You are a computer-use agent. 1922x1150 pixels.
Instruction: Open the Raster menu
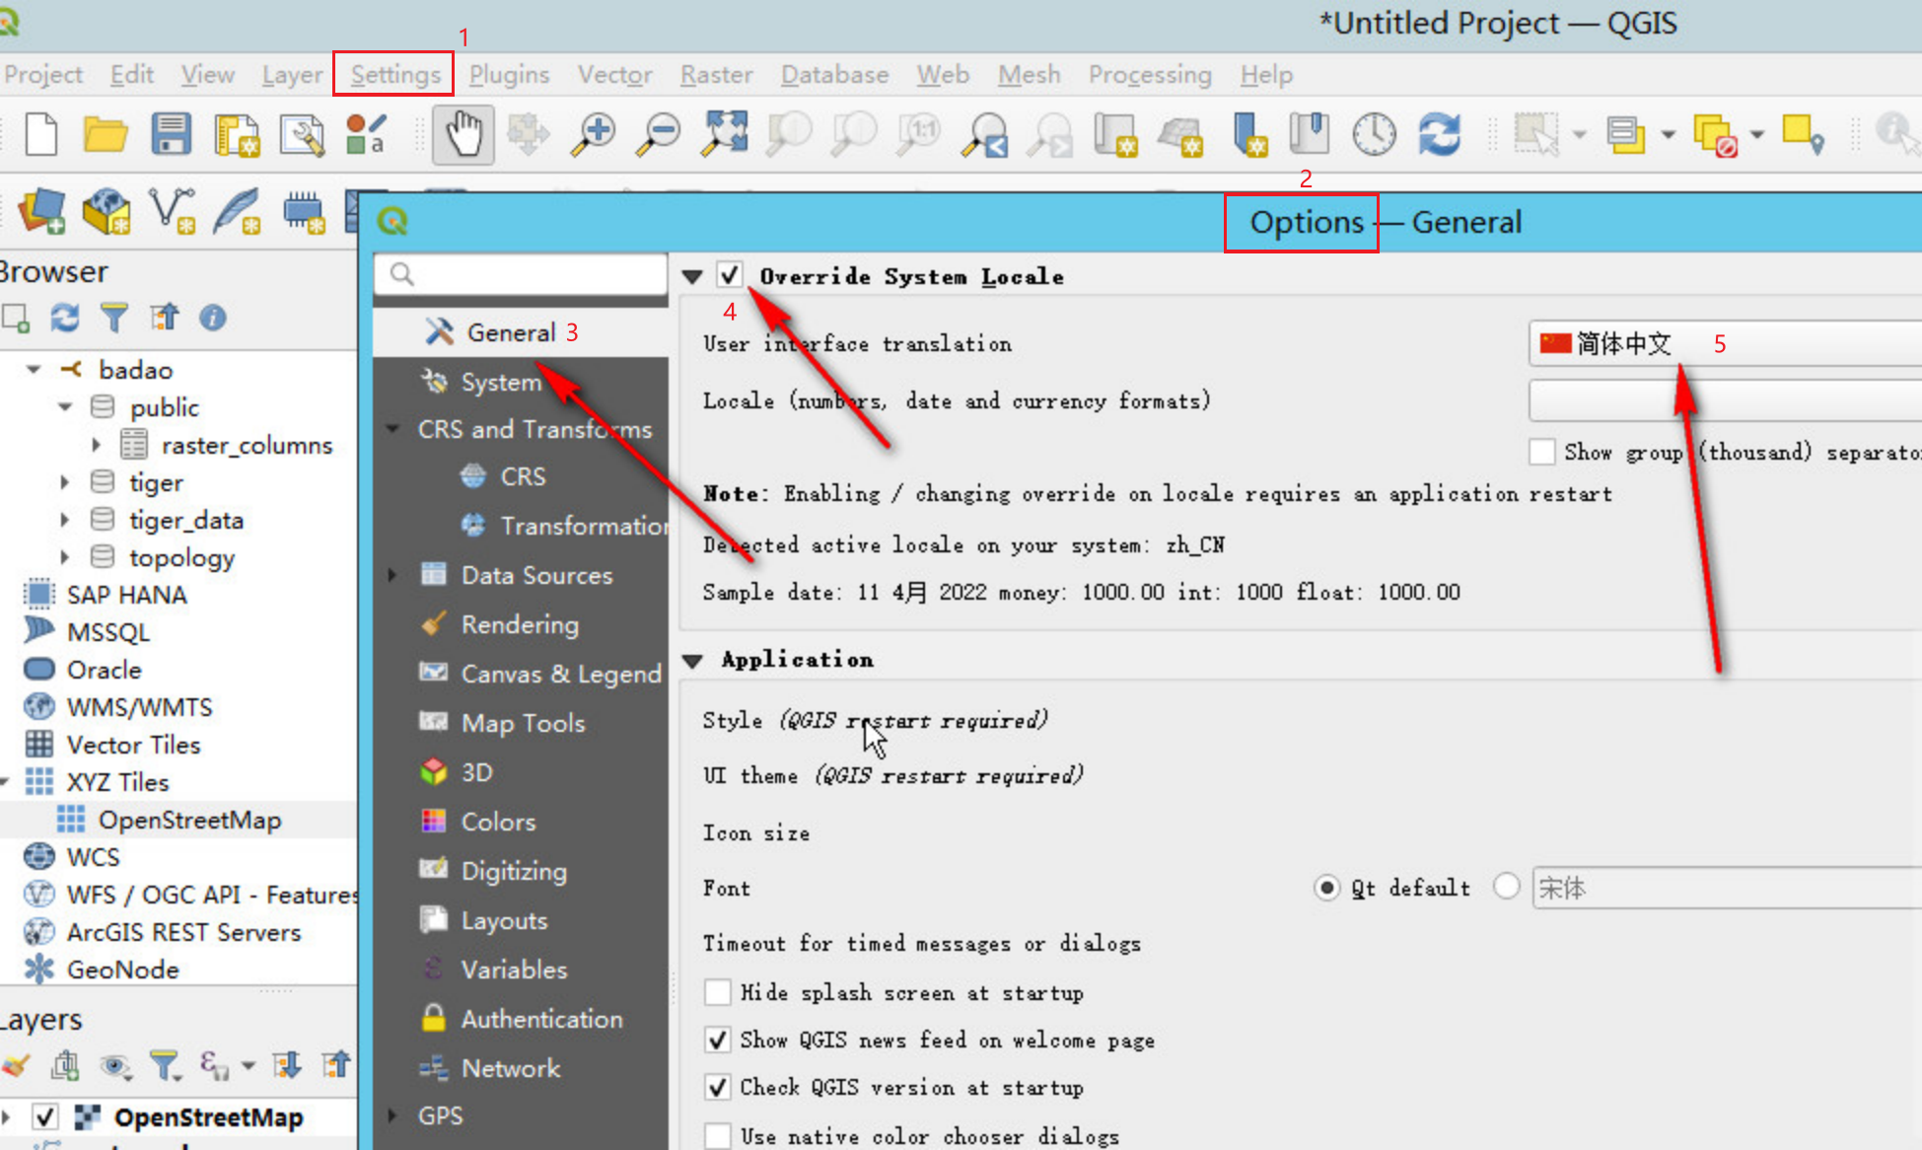point(716,75)
